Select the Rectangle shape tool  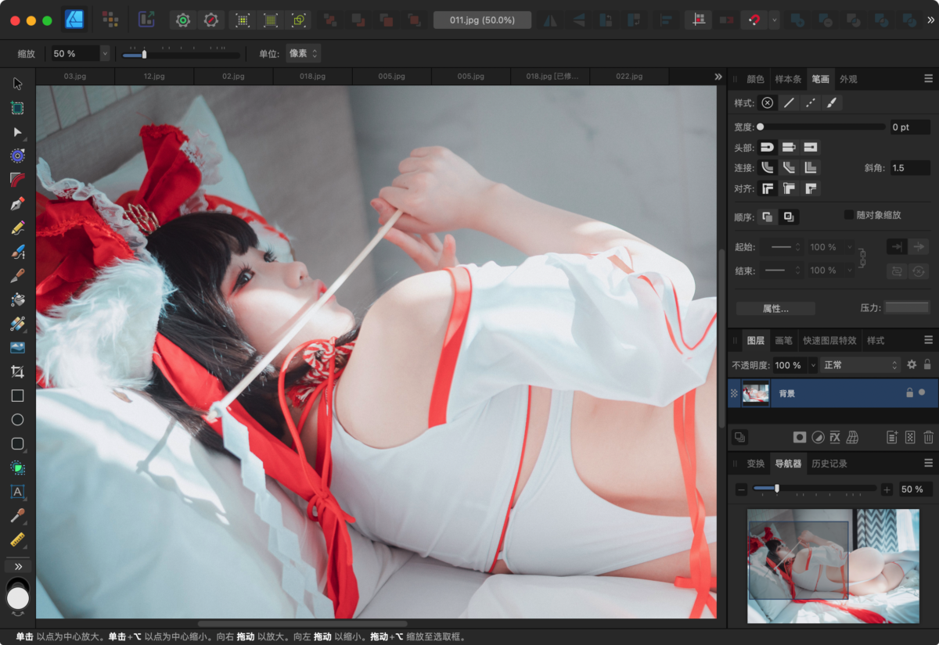(x=17, y=396)
